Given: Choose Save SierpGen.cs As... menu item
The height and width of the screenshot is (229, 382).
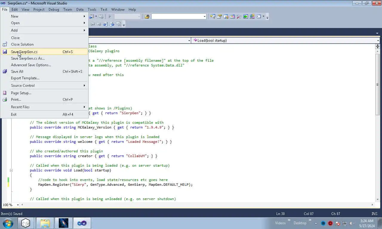Looking at the screenshot, I should click(44, 58).
